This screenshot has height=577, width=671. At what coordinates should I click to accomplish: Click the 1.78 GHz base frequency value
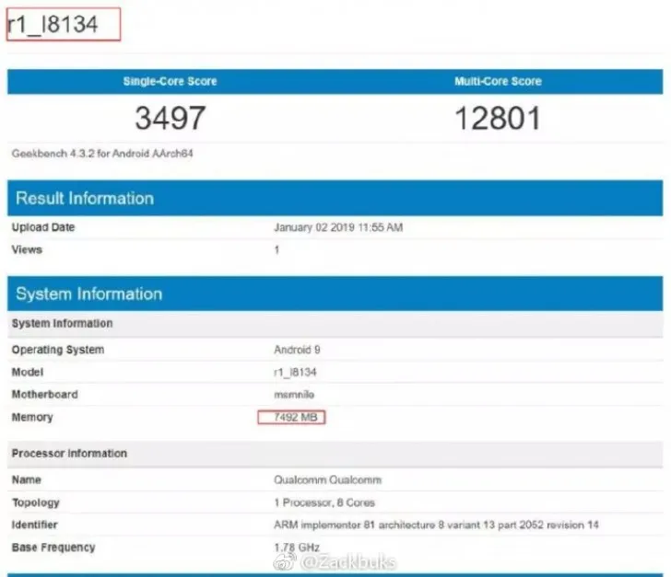tap(294, 548)
